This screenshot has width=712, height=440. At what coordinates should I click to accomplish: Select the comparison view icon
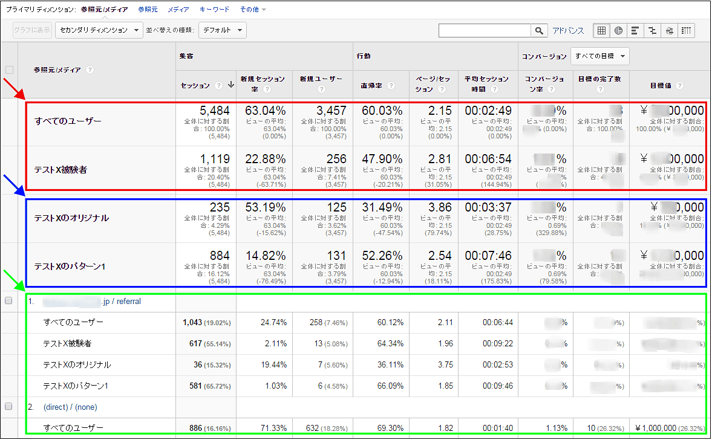pyautogui.click(x=652, y=31)
